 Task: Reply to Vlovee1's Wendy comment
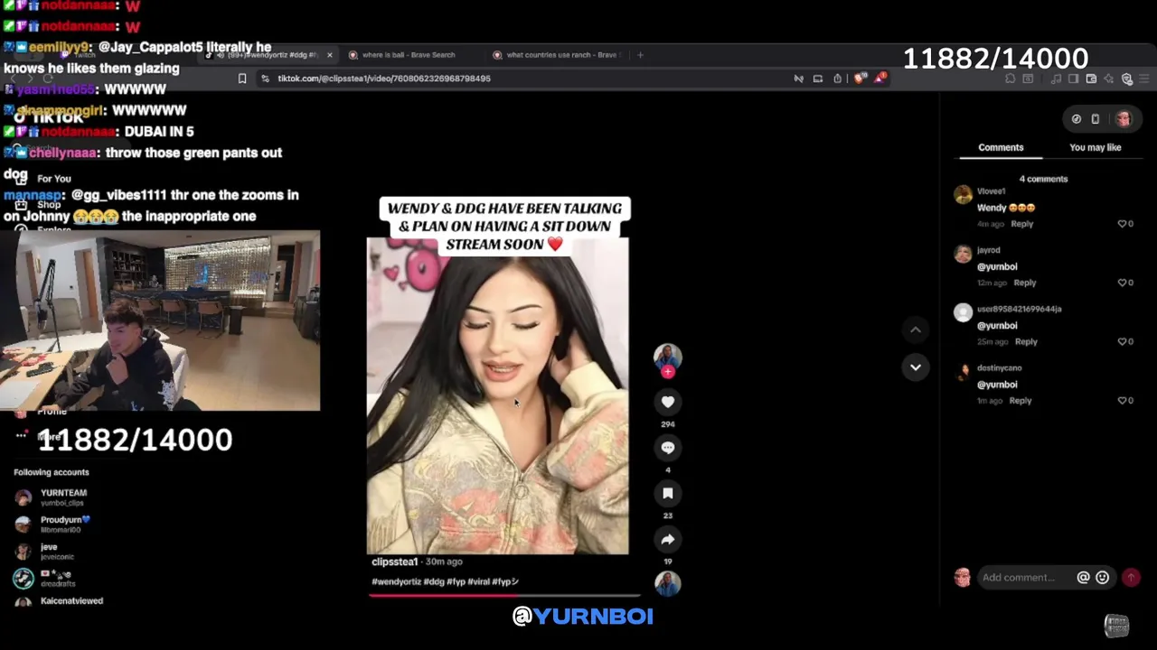1021,224
